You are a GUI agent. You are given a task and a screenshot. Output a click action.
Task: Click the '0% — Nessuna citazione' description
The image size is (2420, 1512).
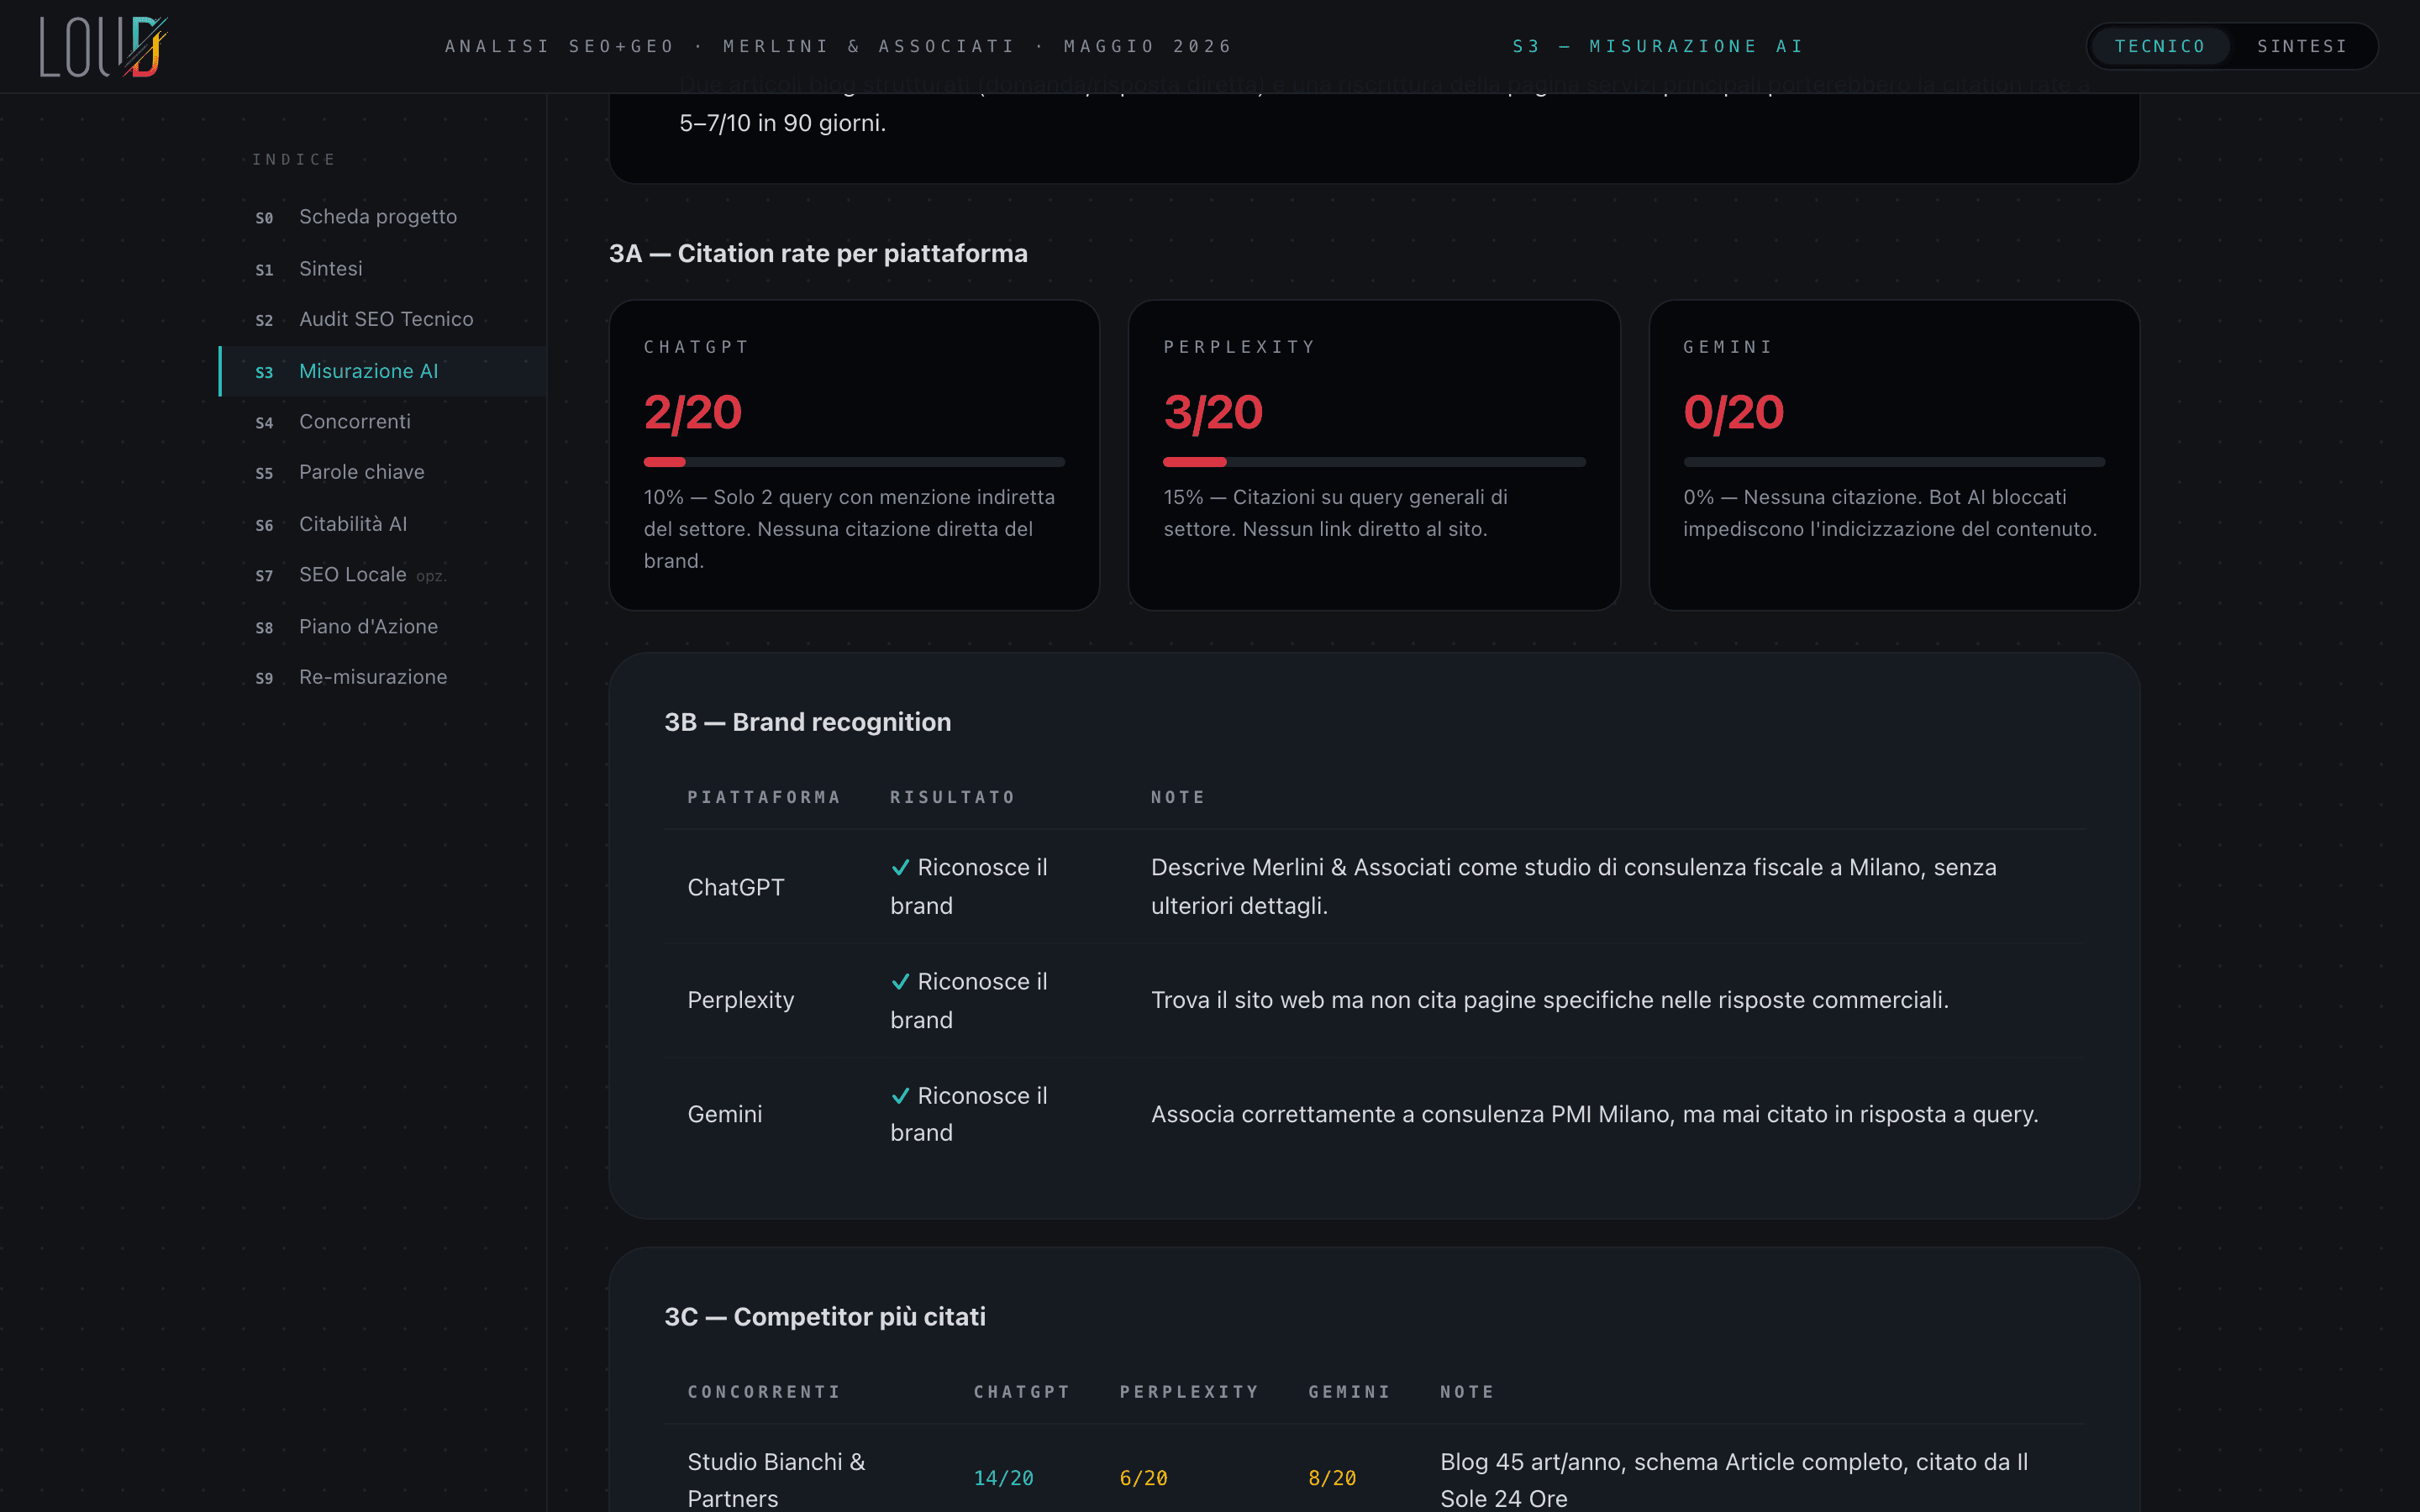1890,513
